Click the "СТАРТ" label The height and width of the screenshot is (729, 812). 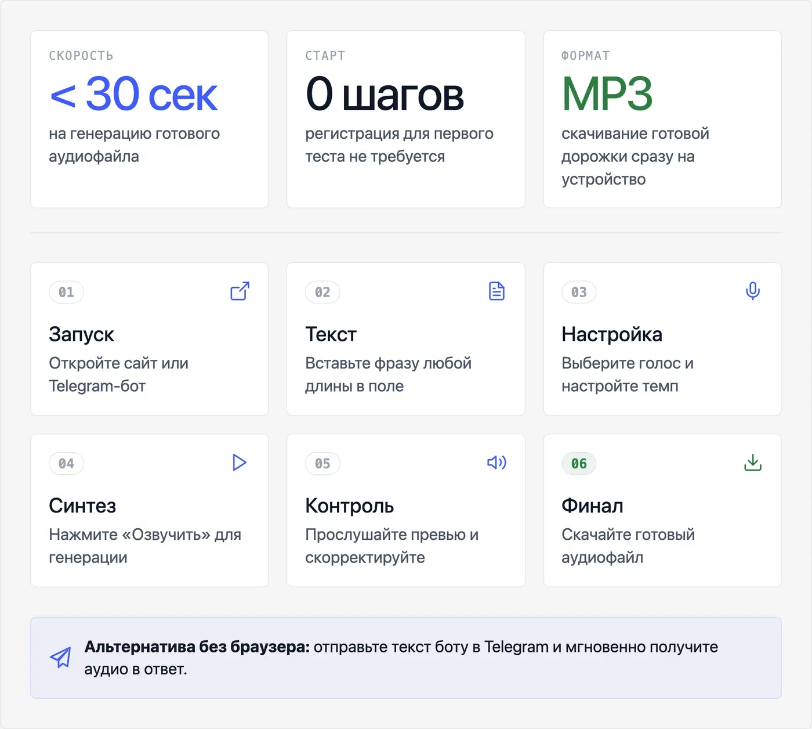325,56
